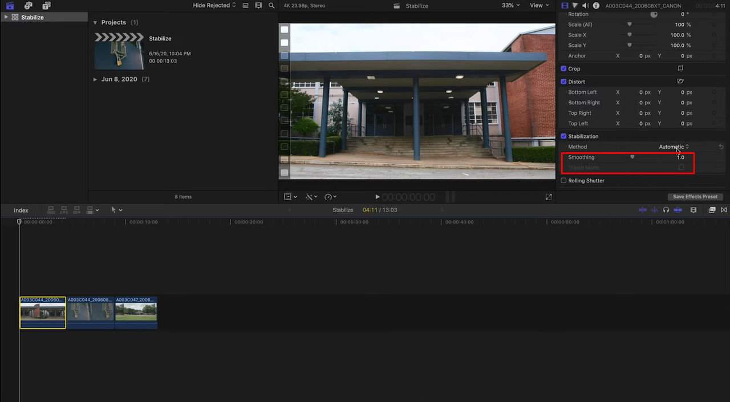Adjust the Scale X slider handle

click(x=630, y=35)
